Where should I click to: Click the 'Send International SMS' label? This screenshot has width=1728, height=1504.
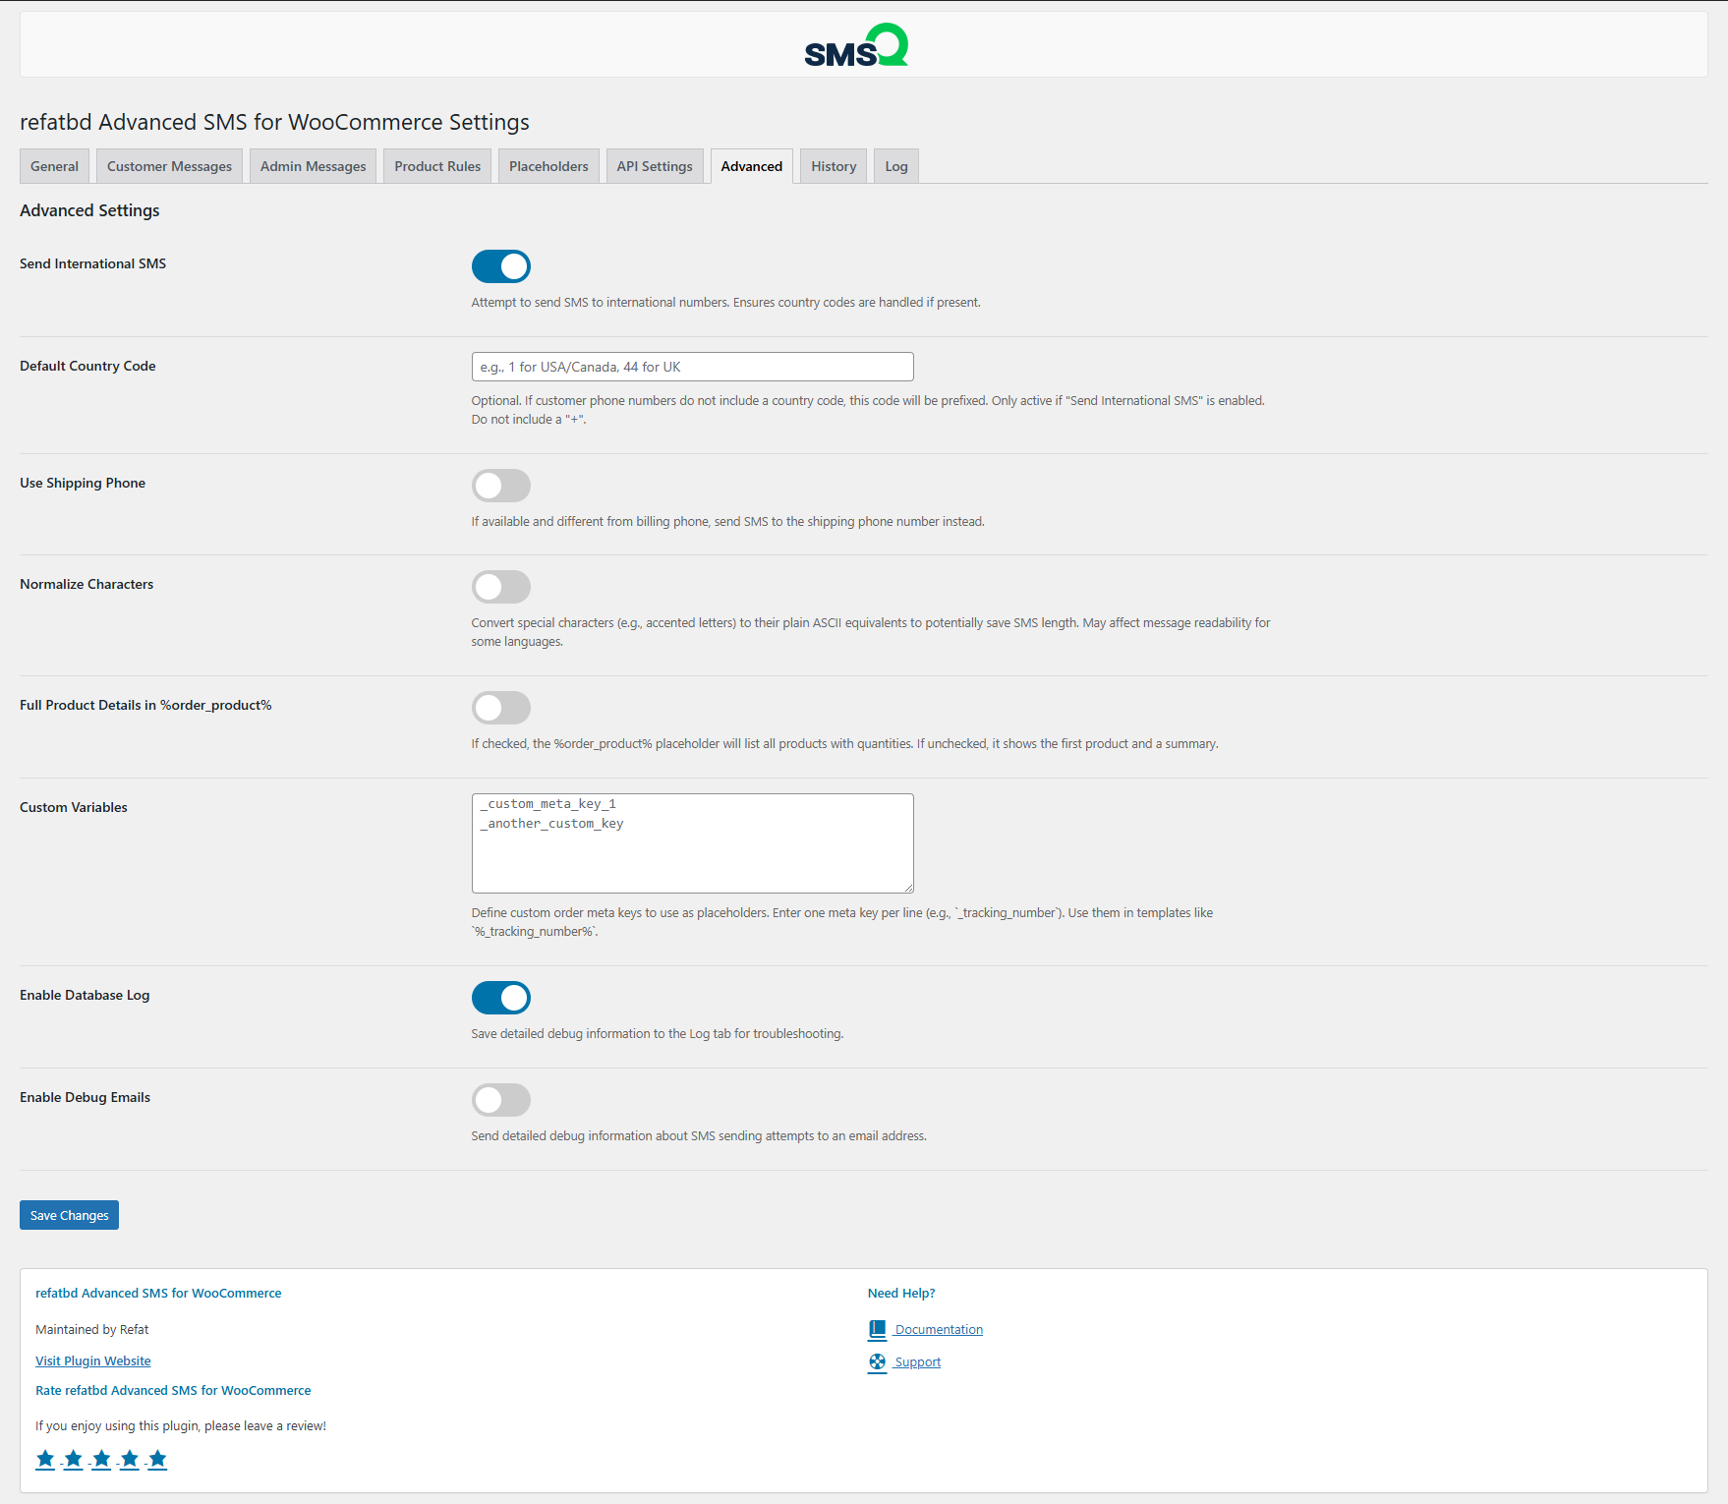coord(93,263)
